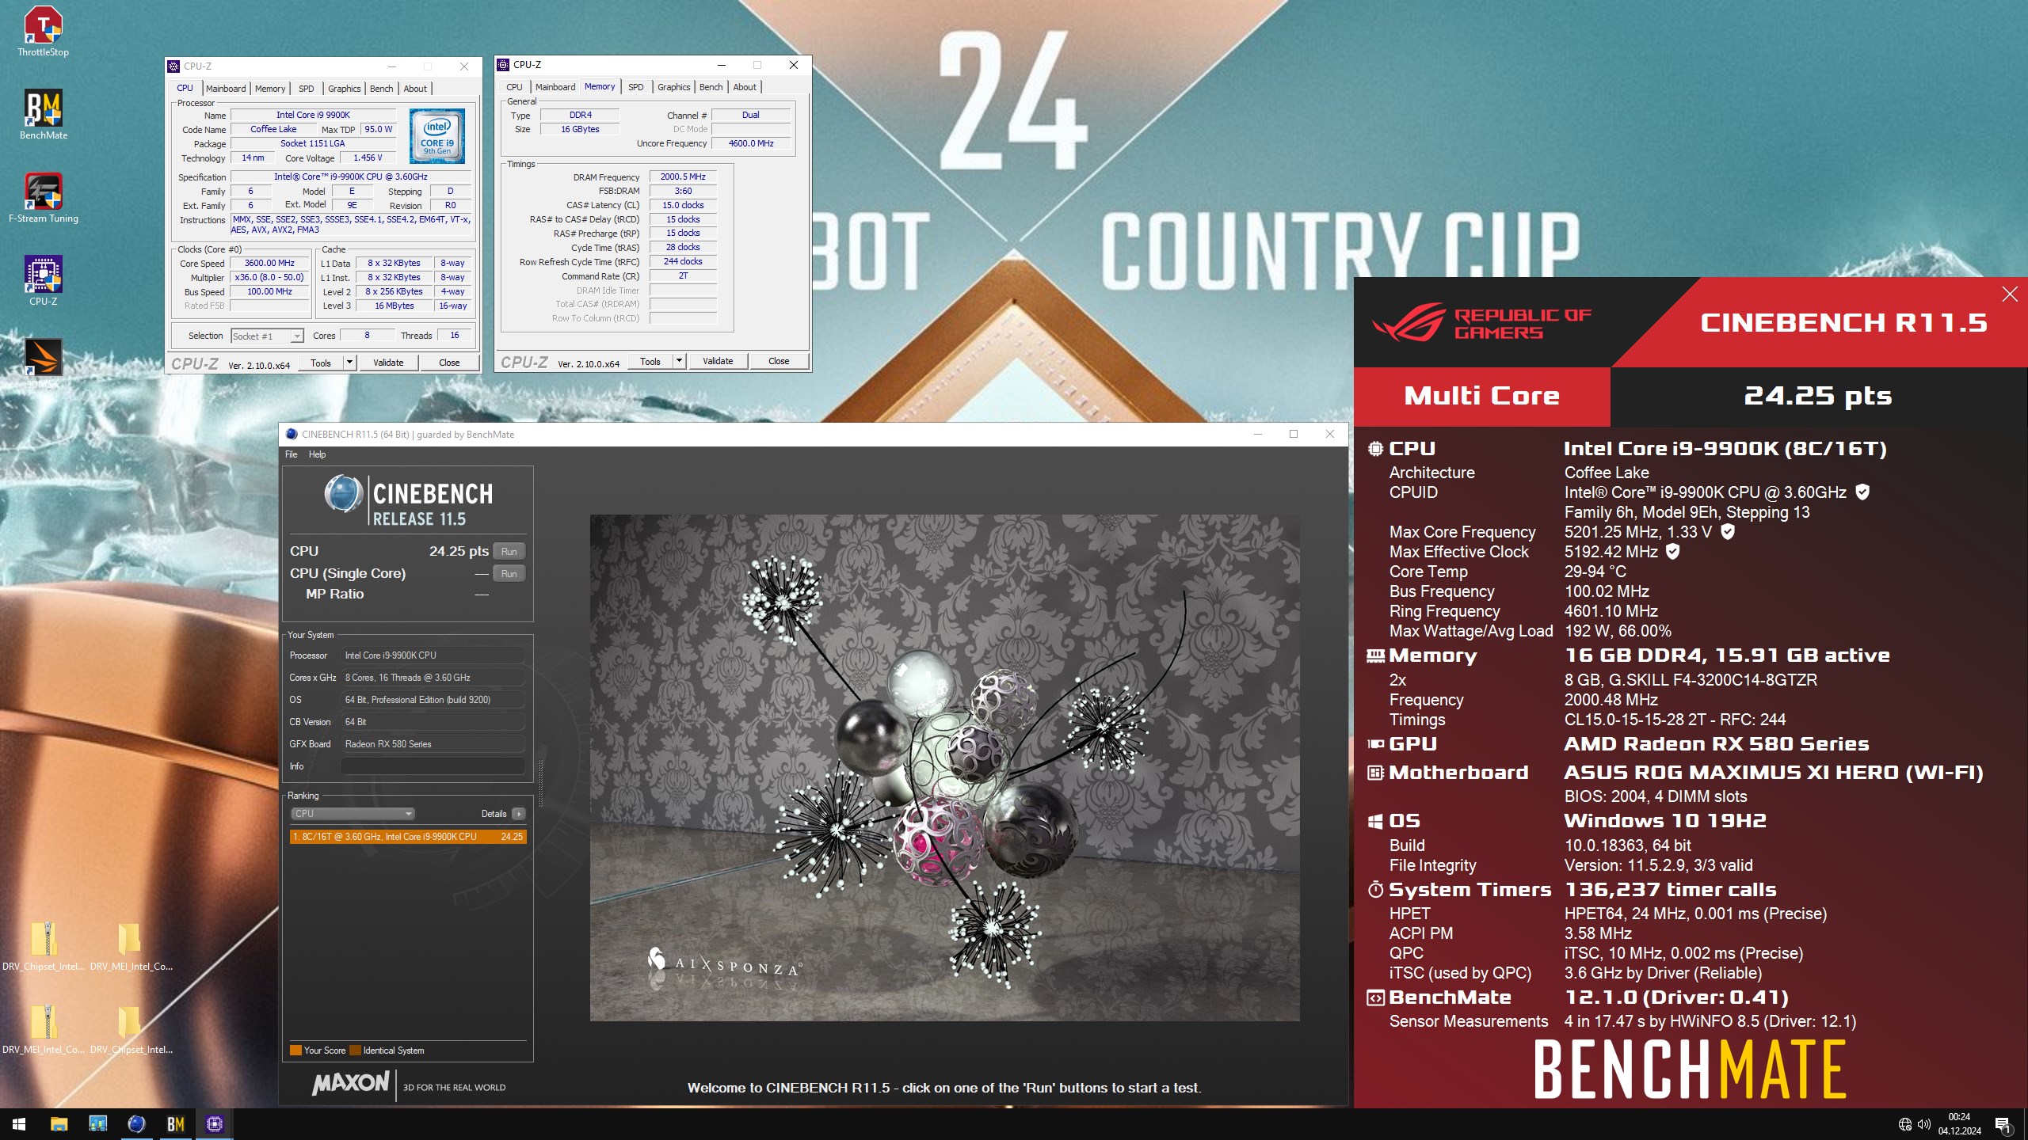Click the shield beside Max Core Frequency
Screen dimensions: 2028x1140
click(x=1728, y=531)
